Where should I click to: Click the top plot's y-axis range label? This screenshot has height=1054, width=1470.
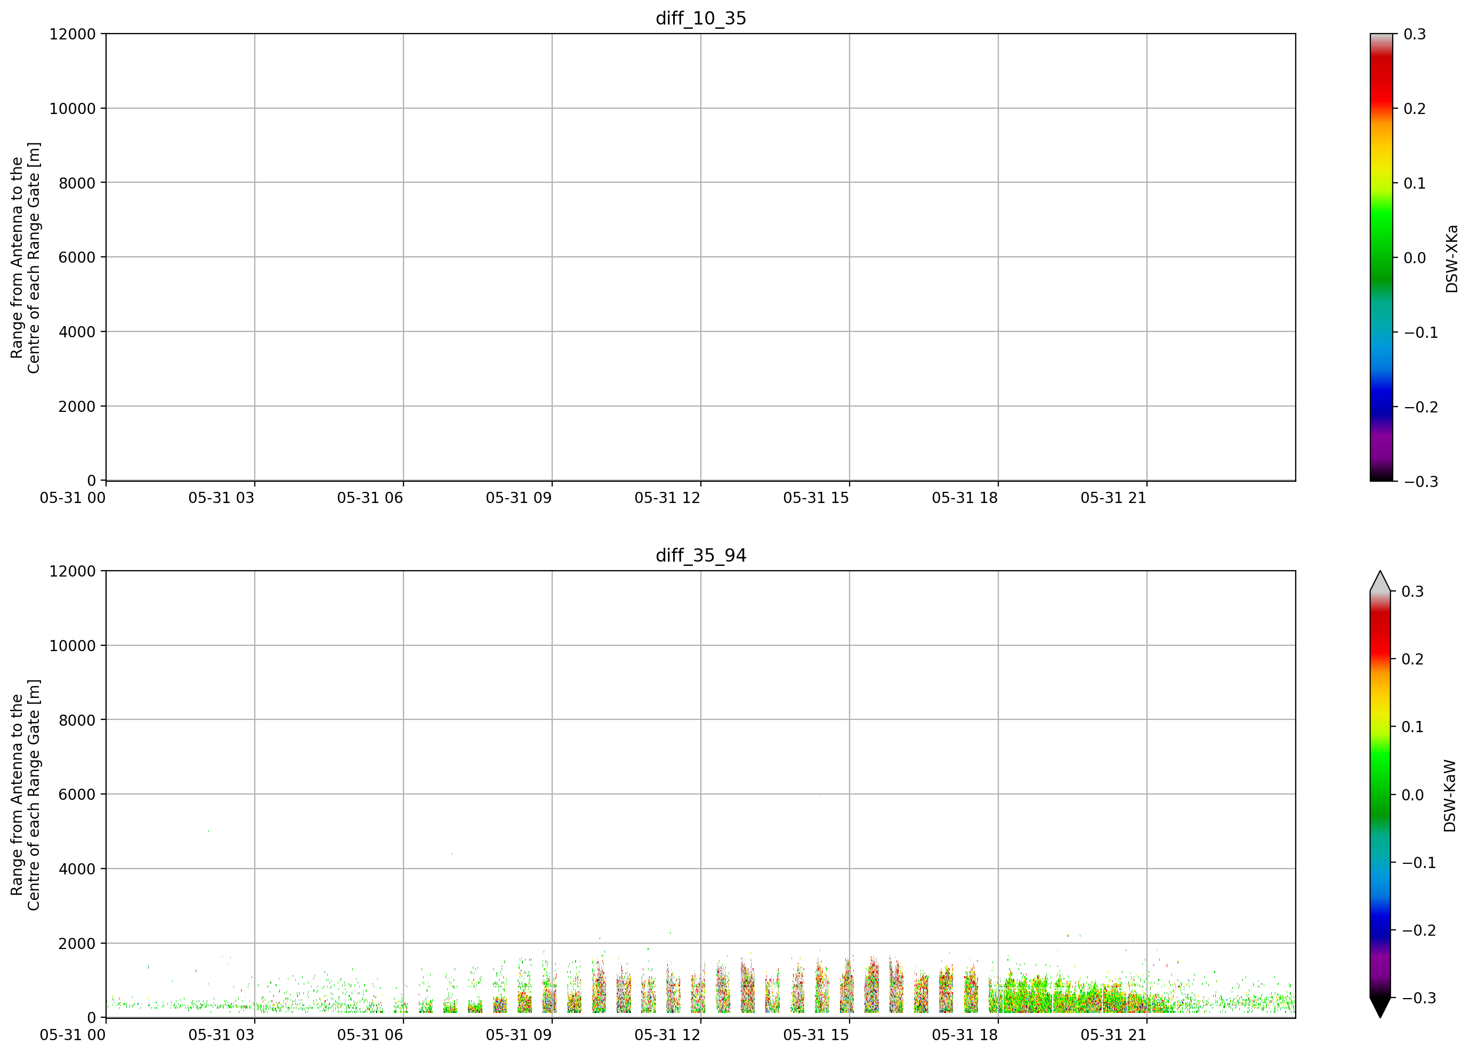click(x=25, y=257)
